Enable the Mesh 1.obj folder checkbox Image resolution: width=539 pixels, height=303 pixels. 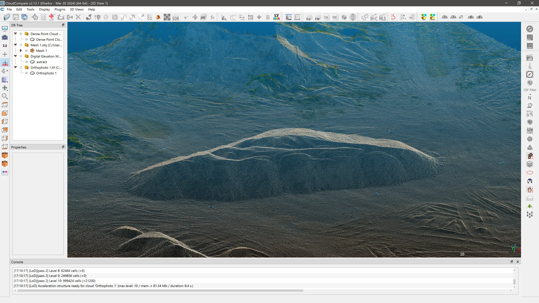point(21,45)
